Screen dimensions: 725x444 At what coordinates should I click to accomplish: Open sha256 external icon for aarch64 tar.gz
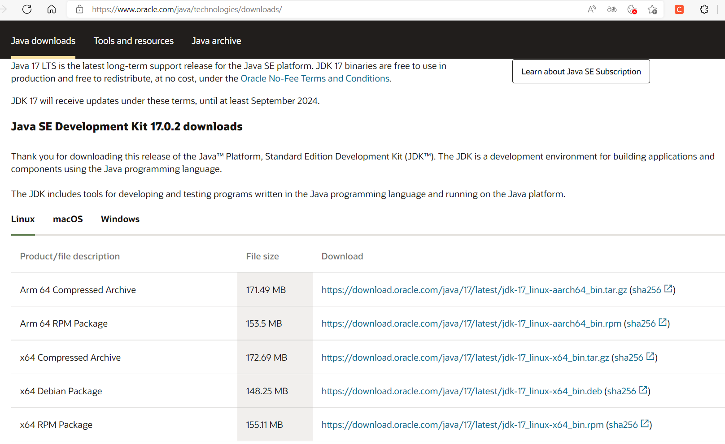(x=668, y=289)
